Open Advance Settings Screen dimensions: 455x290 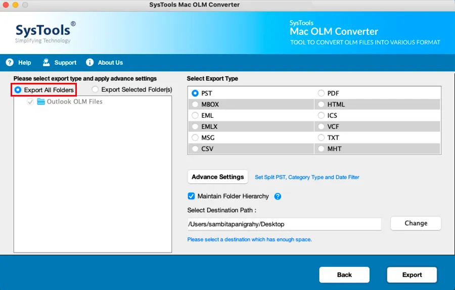click(x=217, y=177)
